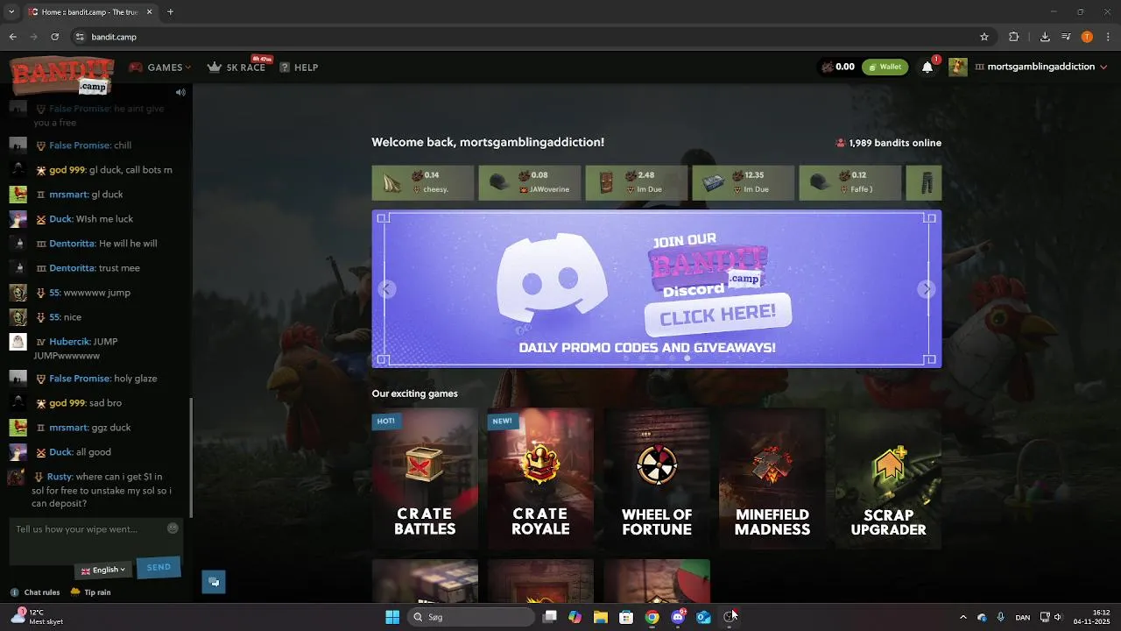Open the Chrome three-dot menu
1121x631 pixels.
1108,37
